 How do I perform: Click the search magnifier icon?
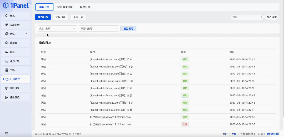tap(261, 17)
